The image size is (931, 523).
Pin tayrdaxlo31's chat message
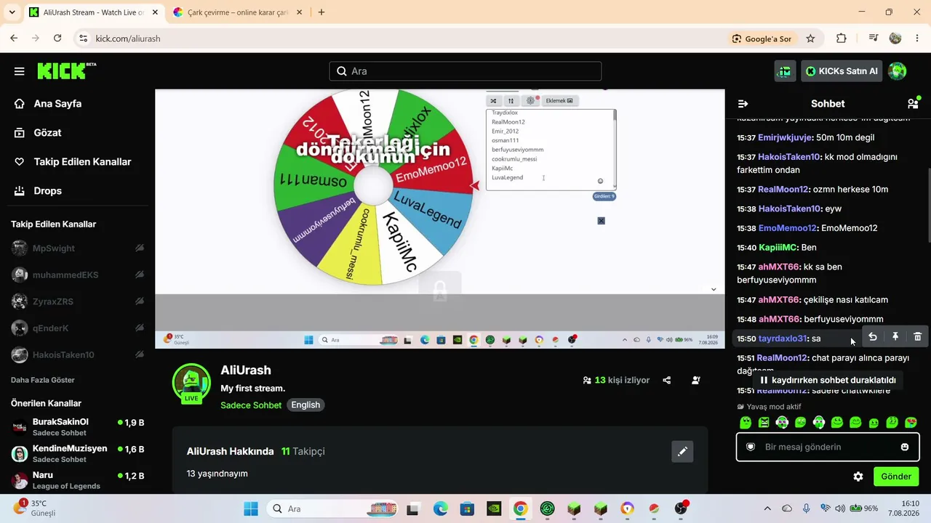[x=895, y=336]
